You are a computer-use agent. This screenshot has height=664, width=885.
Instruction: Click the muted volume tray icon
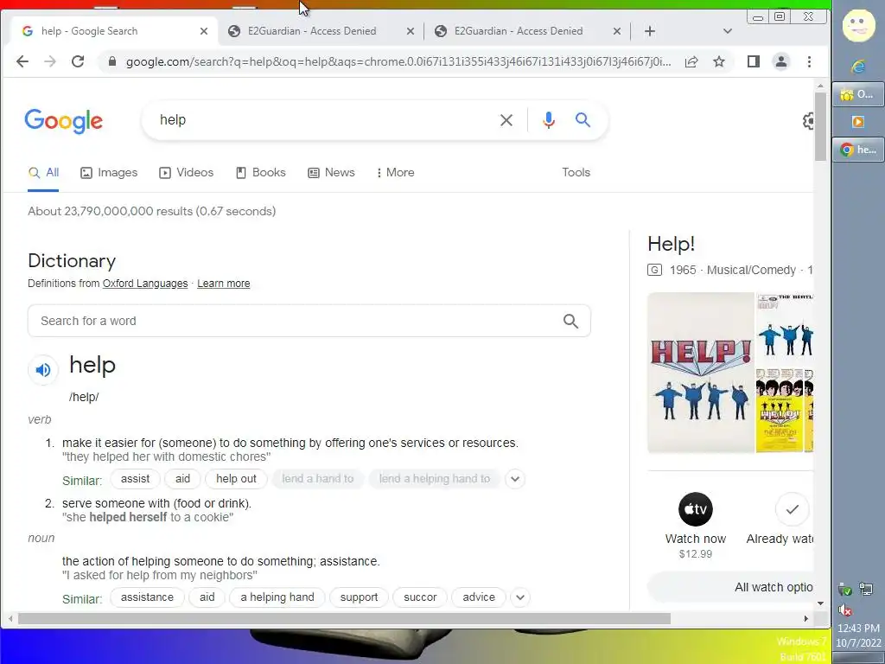pyautogui.click(x=845, y=610)
